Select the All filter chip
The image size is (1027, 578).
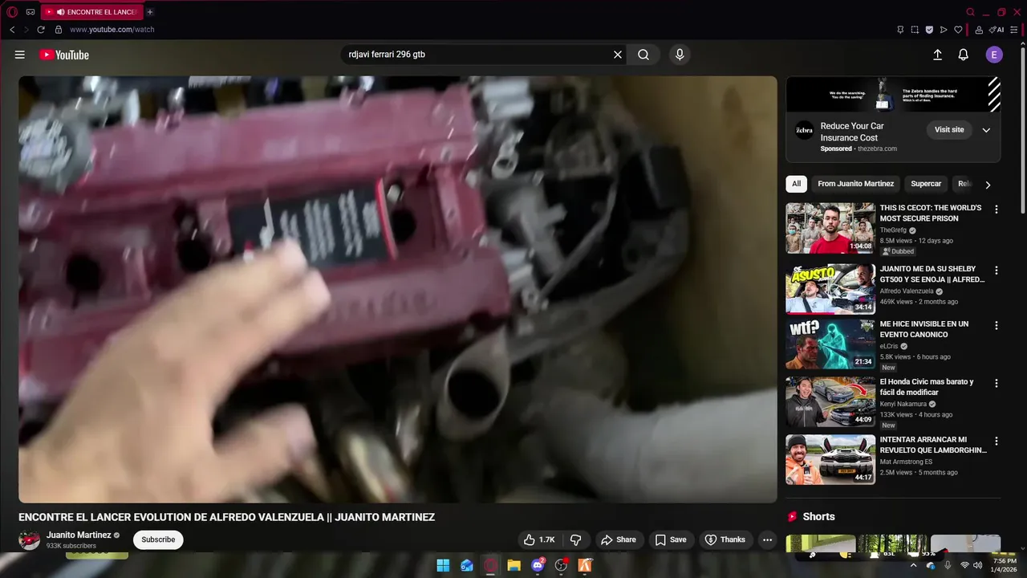pyautogui.click(x=796, y=184)
